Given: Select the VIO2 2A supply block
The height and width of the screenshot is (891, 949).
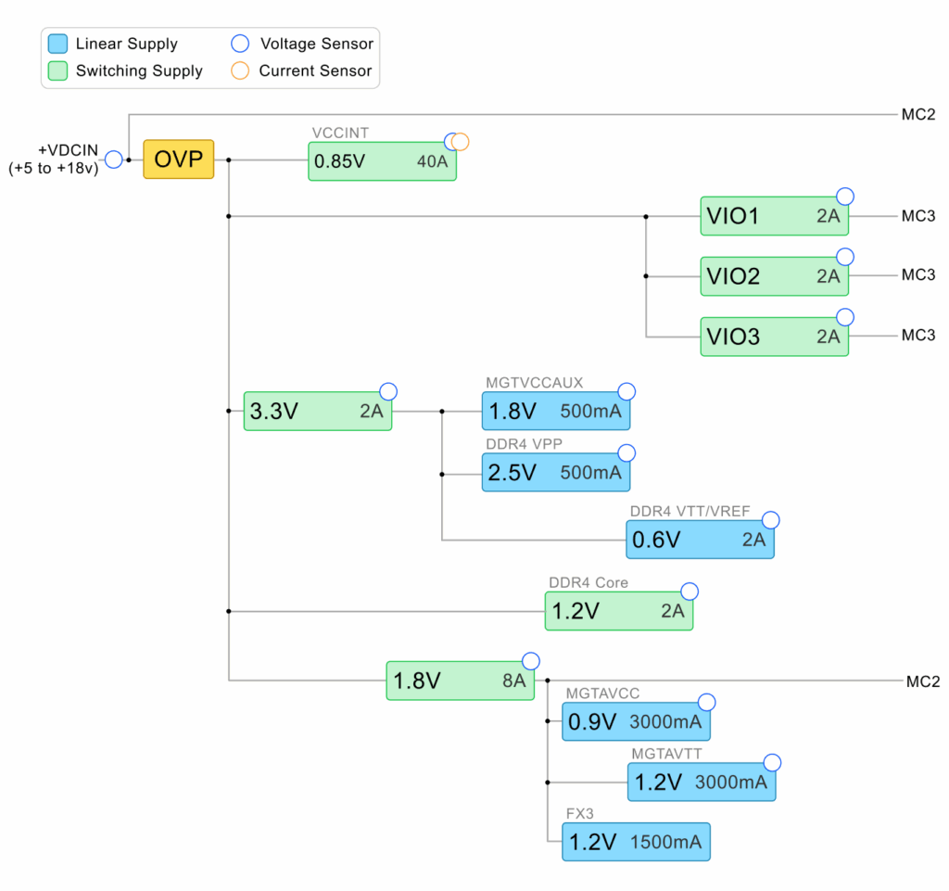Looking at the screenshot, I should [x=774, y=276].
